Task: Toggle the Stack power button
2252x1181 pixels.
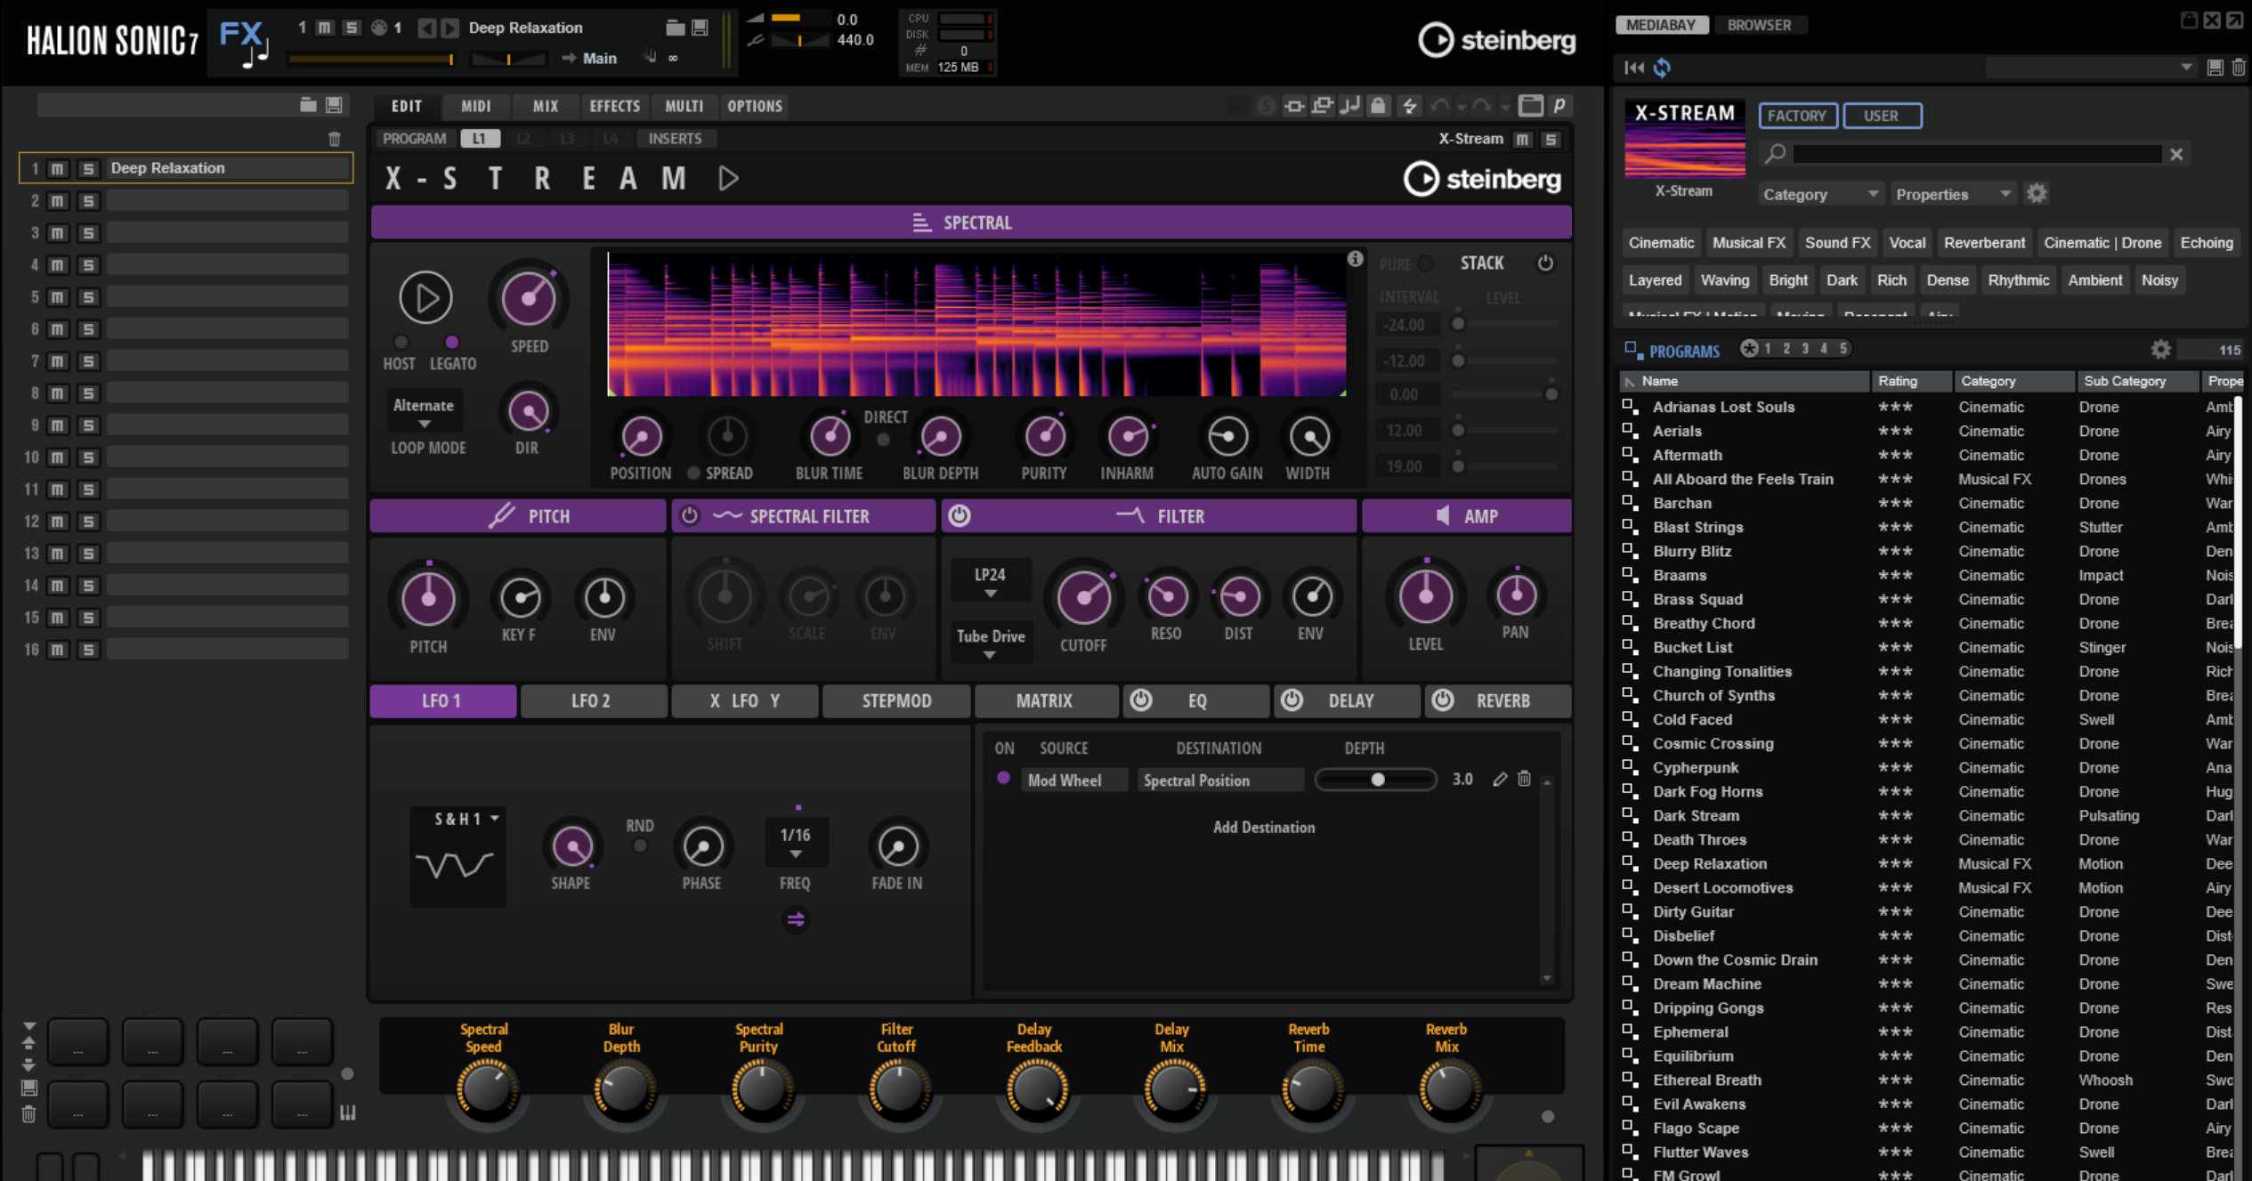Action: point(1545,263)
